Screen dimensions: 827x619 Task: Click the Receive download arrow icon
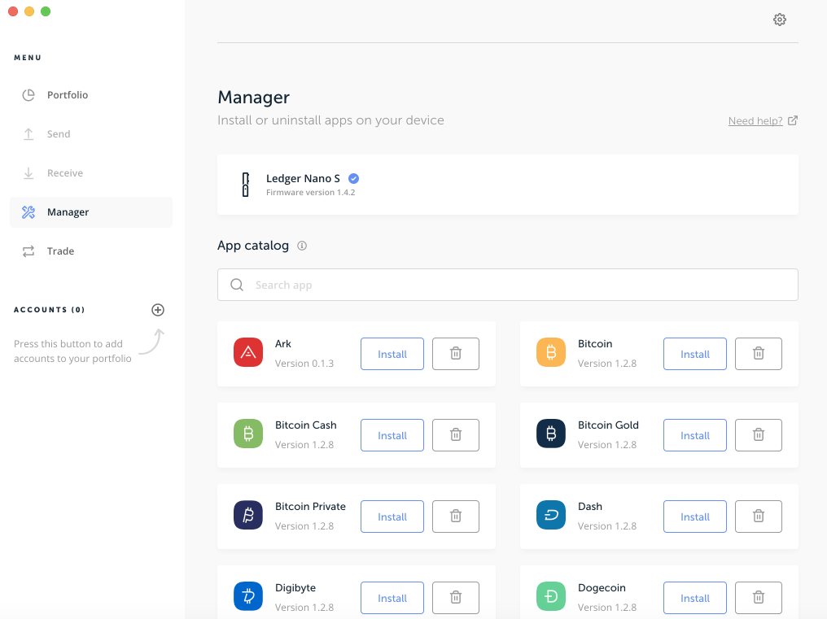pos(28,173)
